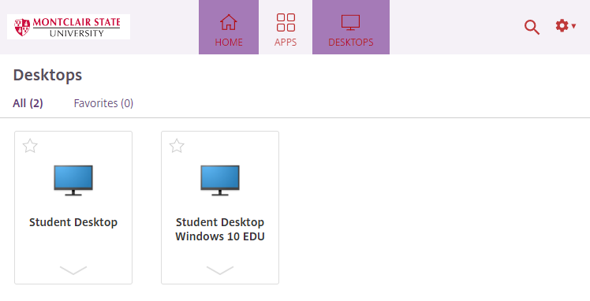Screen dimensions: 590x301
Task: Click the monitor icon in Desktops tab
Action: click(351, 23)
